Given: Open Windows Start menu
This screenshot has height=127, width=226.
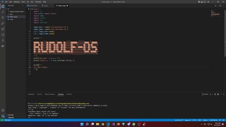Looking at the screenshot, I should coord(82,124).
